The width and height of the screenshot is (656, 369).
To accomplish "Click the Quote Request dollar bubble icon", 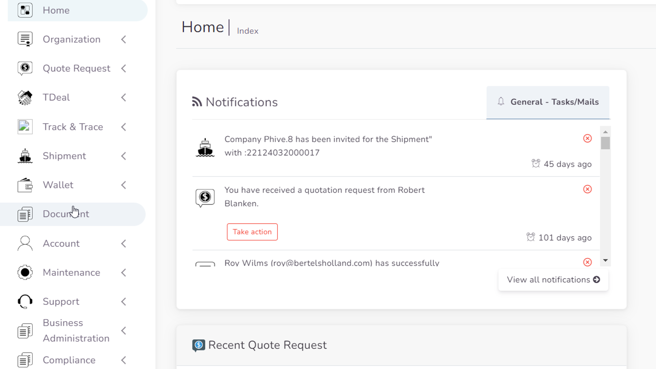I will tap(25, 68).
